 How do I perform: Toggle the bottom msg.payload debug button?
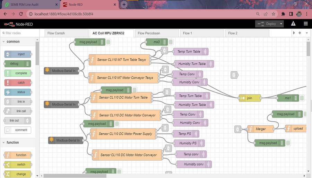tap(119, 171)
